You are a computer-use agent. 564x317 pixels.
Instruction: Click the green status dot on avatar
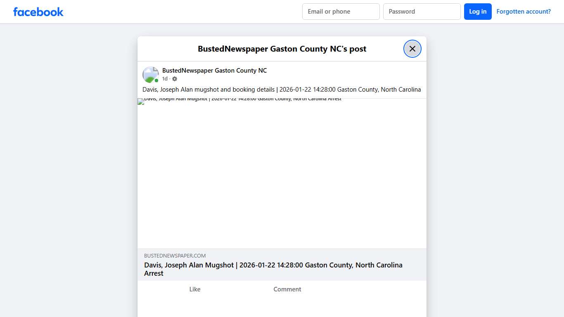pos(156,81)
